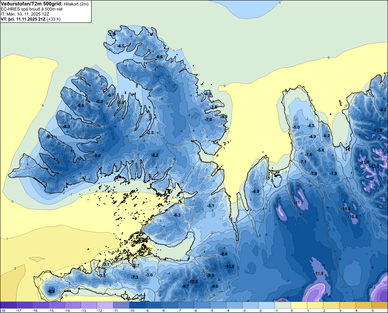
Task: Click the -8.6 temperature value
Action: tap(224, 254)
